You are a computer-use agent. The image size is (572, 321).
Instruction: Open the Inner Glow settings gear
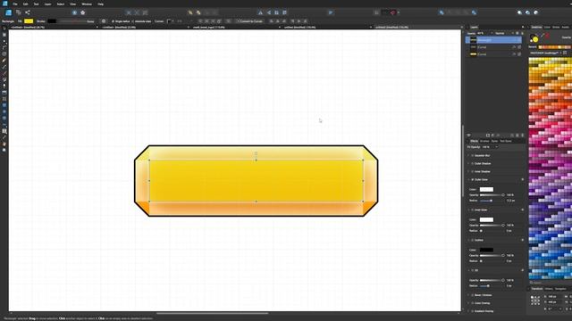[522, 210]
